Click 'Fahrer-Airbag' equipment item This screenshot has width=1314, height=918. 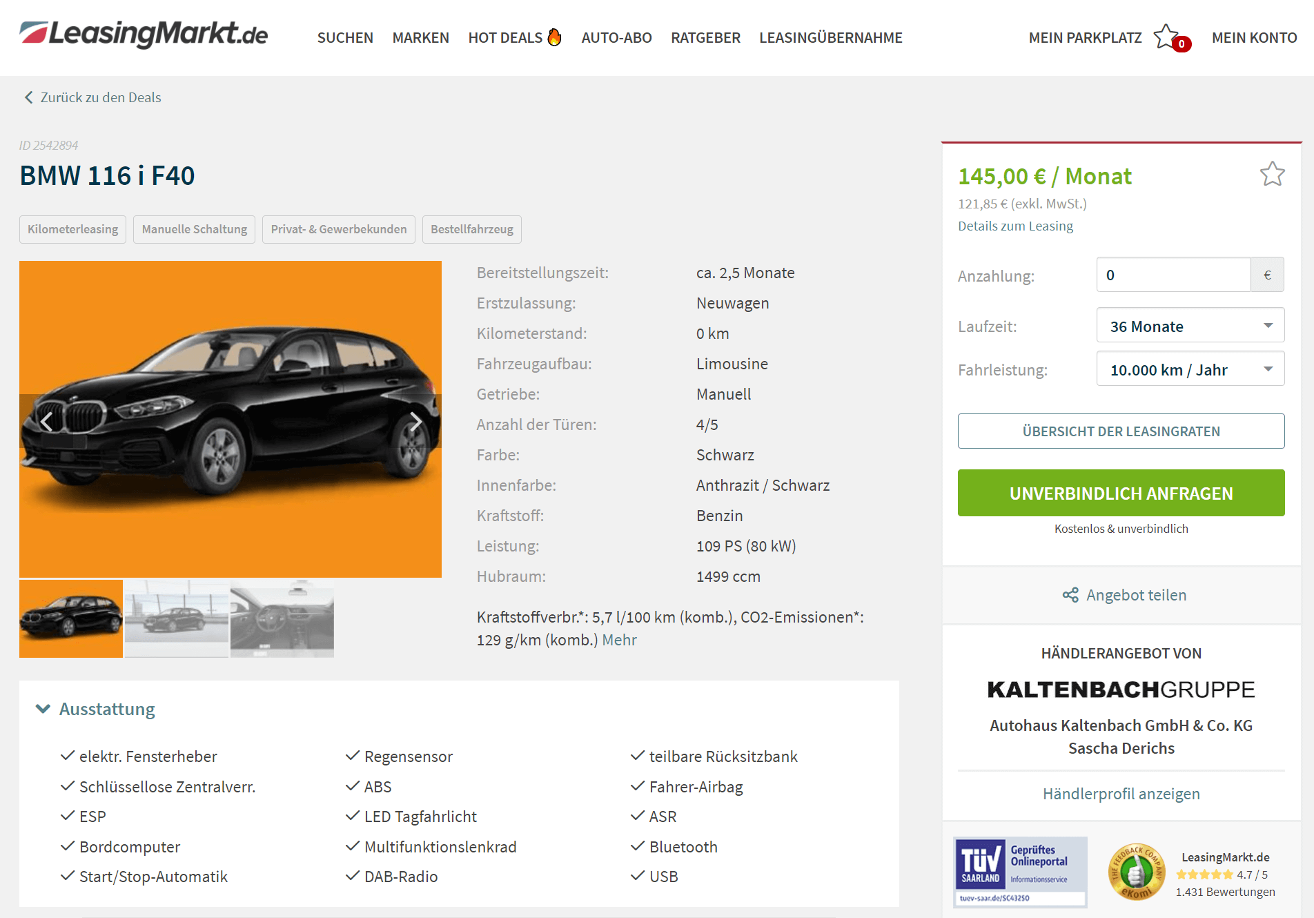[696, 787]
